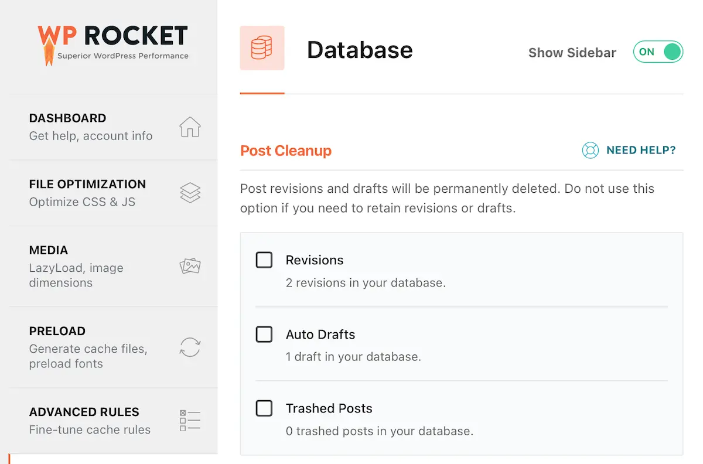
Task: Click the WP Rocket logo
Action: (x=113, y=43)
